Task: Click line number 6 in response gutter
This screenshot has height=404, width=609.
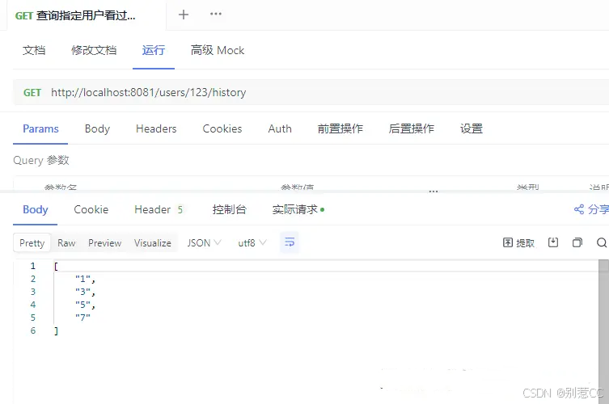Action: pos(33,330)
